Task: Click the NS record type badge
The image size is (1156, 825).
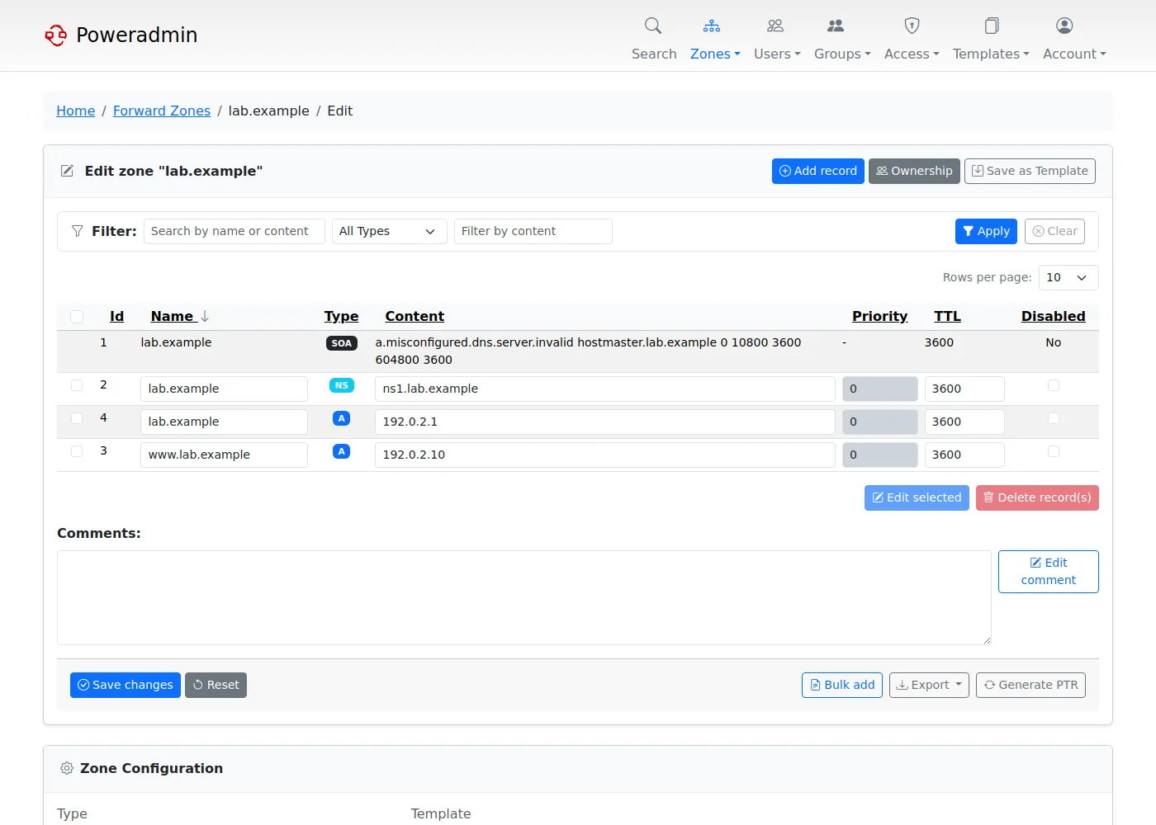Action: click(342, 385)
